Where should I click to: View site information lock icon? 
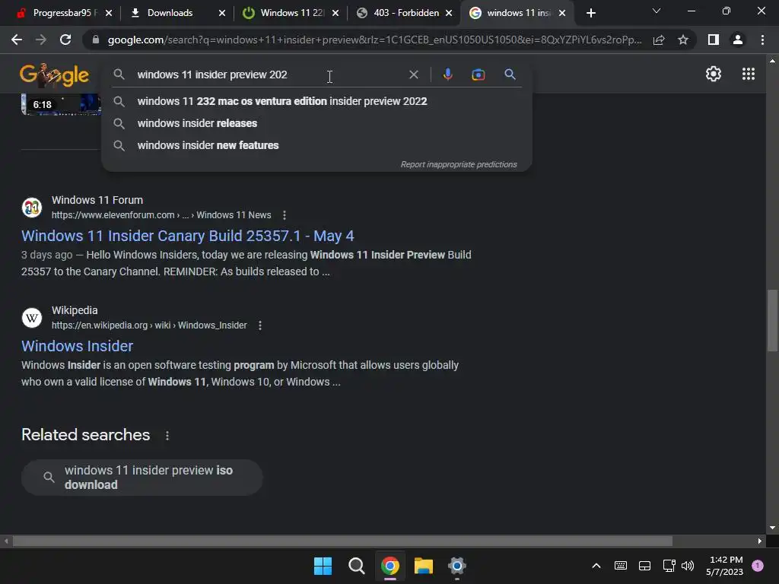(96, 40)
